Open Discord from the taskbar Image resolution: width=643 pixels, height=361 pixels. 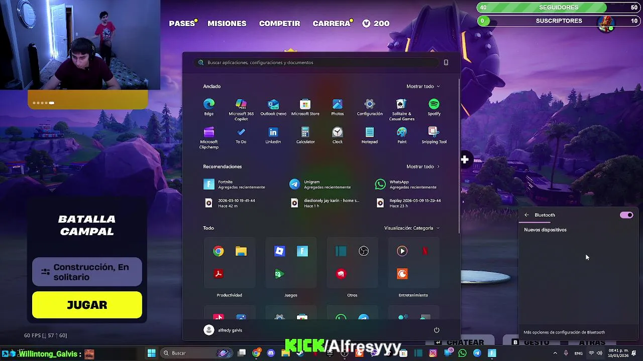[271, 353]
